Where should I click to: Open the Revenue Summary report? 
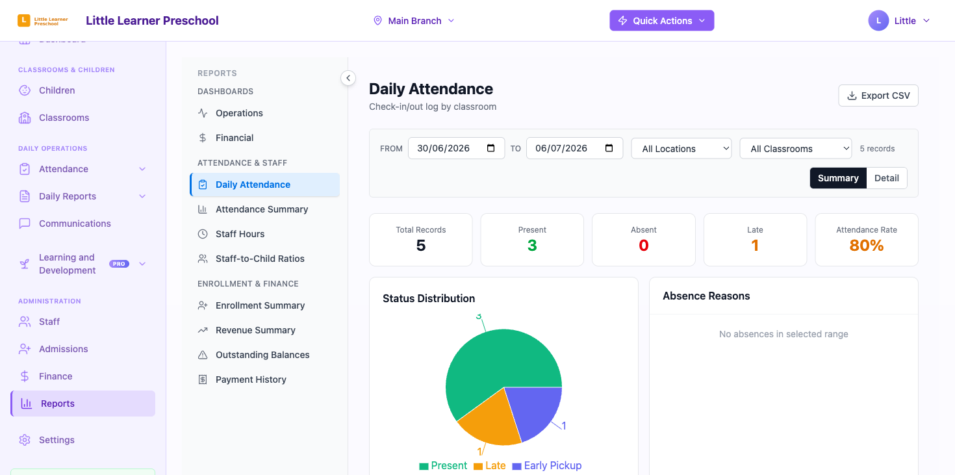pos(265,330)
